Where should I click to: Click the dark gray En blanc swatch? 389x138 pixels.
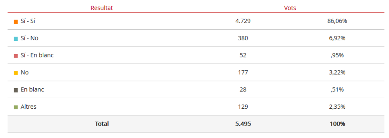(x=16, y=90)
